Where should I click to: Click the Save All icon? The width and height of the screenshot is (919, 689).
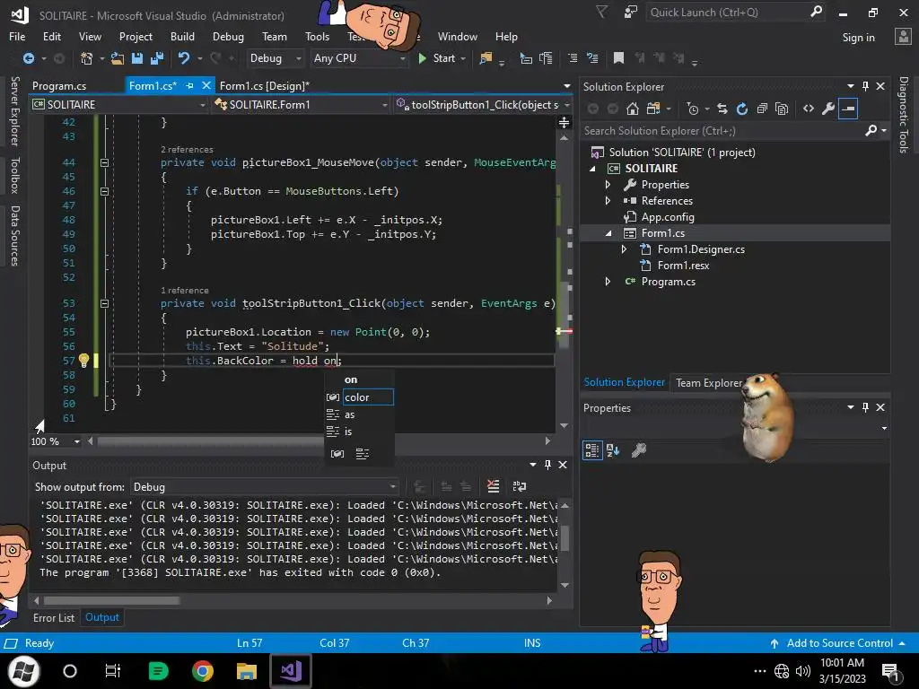point(157,58)
